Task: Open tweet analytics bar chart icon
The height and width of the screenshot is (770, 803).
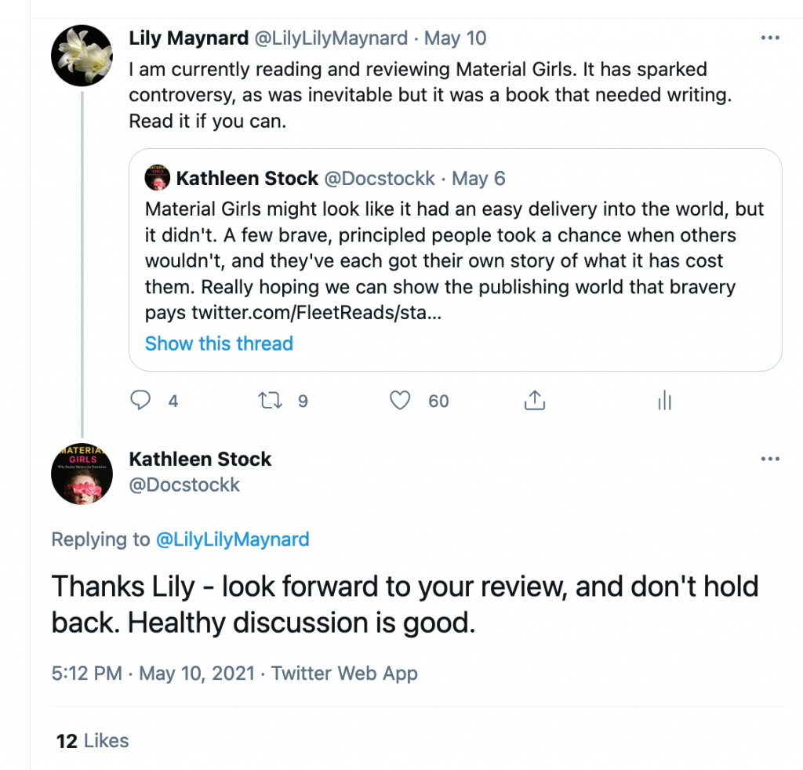Action: pos(664,401)
